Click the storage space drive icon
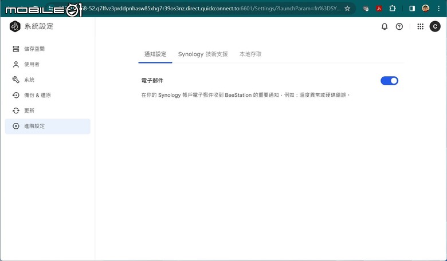 16,49
